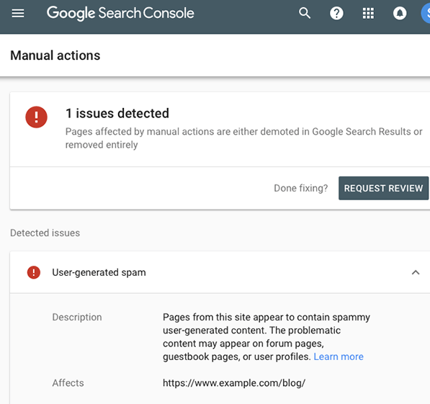430x404 pixels.
Task: Click the red User-generated spam warning icon
Action: click(x=34, y=272)
